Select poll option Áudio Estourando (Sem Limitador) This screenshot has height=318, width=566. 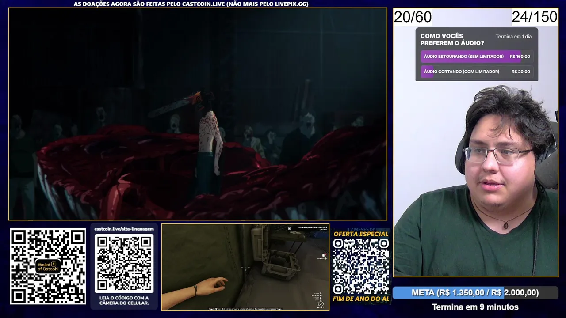coord(477,57)
